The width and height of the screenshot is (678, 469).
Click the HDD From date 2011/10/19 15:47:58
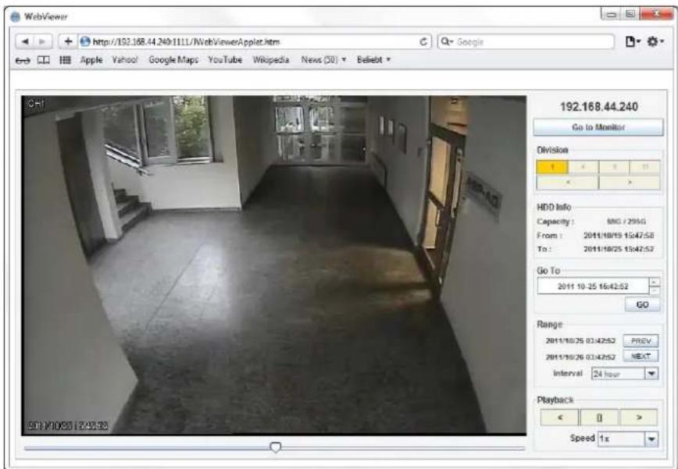tap(619, 236)
